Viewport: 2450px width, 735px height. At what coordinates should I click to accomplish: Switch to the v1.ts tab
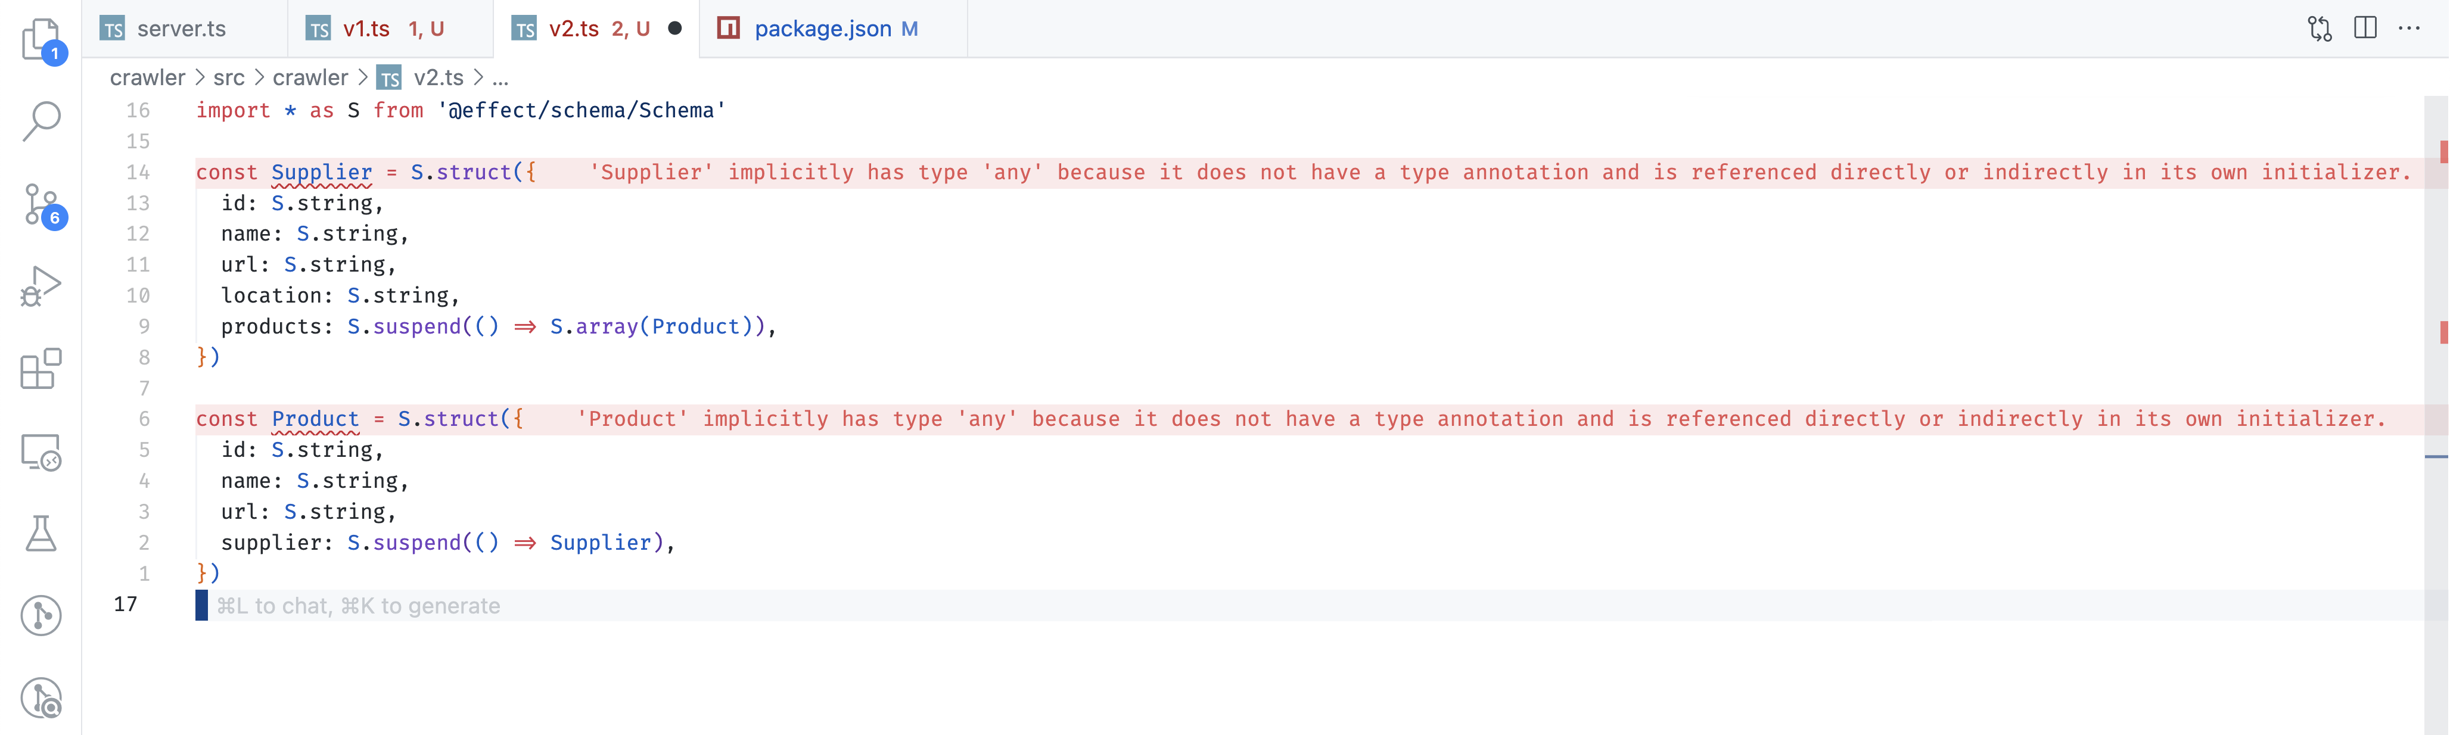pos(366,29)
